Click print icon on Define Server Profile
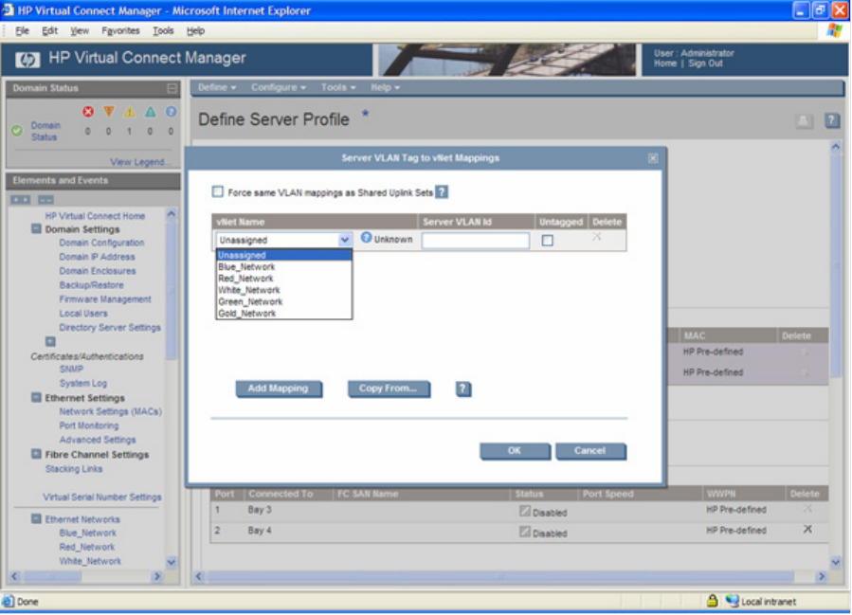 [x=805, y=120]
